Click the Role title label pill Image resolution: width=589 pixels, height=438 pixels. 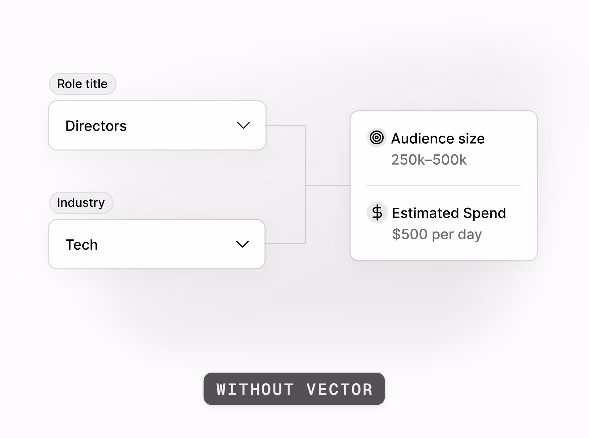(x=83, y=84)
